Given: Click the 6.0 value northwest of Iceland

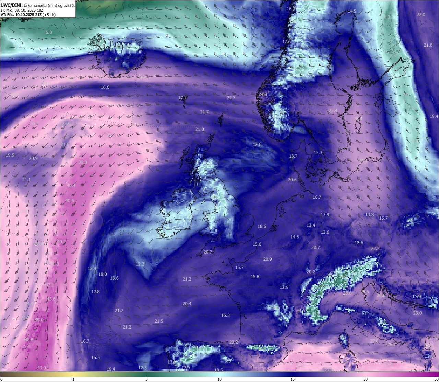Looking at the screenshot, I should point(49,32).
